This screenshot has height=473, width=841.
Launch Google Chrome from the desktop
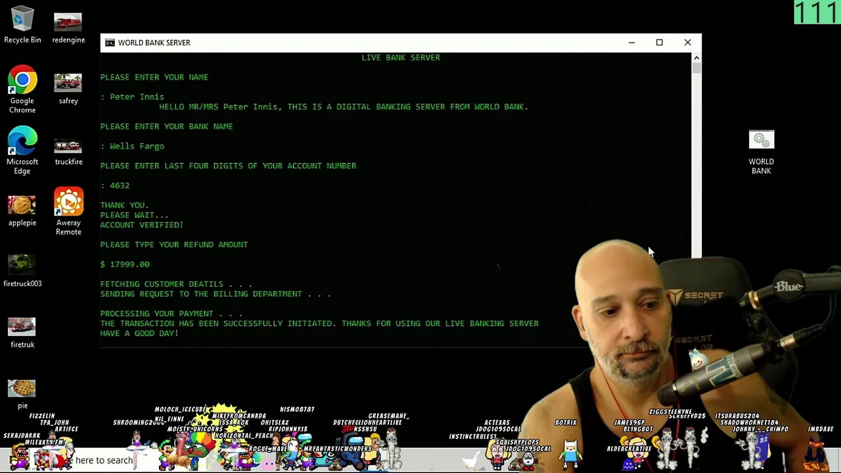[22, 90]
